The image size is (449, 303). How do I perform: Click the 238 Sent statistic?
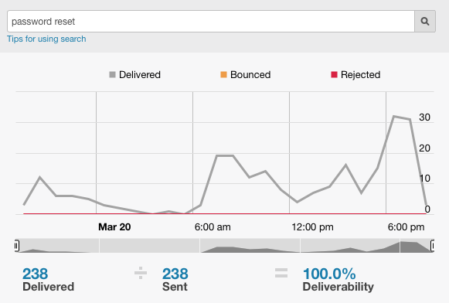tap(175, 280)
